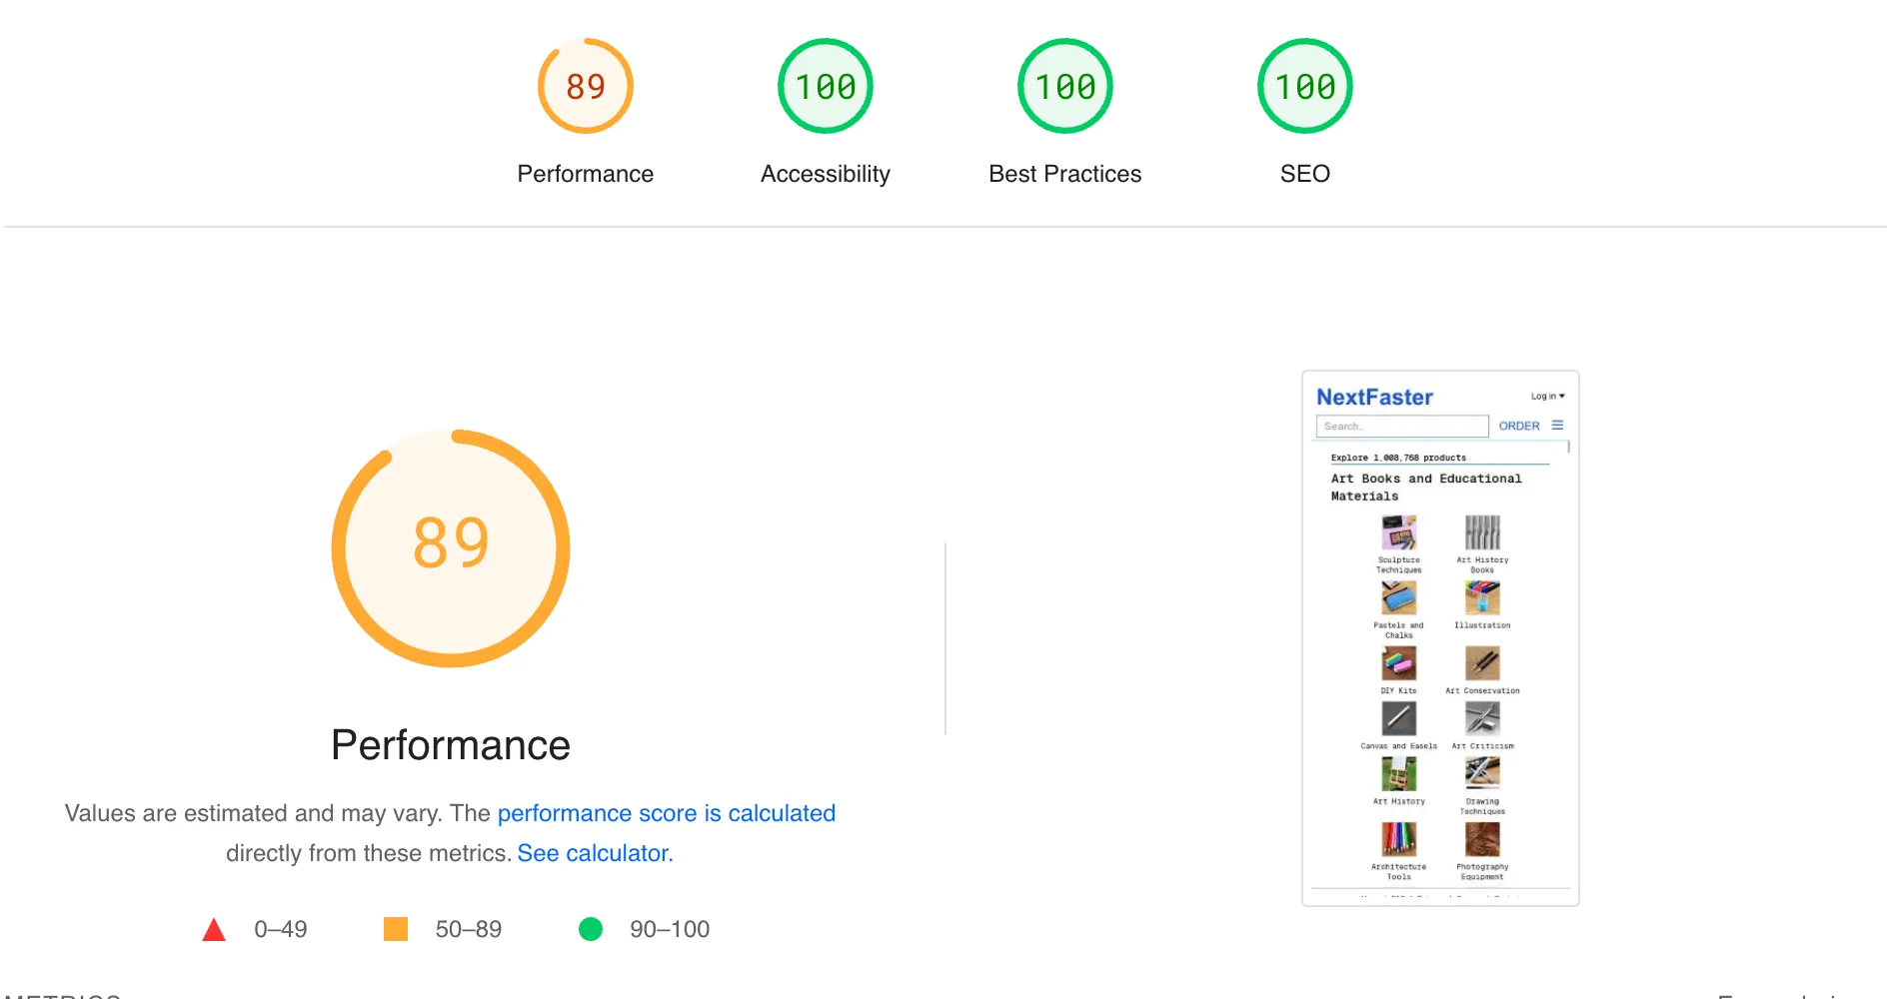Click the ORDER button in the preview
Viewport: 1899px width, 999px height.
click(1518, 425)
